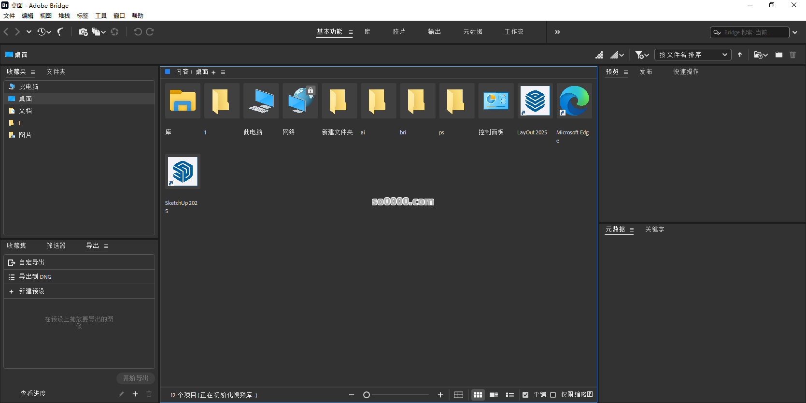Enable the 仅限缩略图 checkbox
Viewport: 806px width, 403px height.
[x=553, y=395]
